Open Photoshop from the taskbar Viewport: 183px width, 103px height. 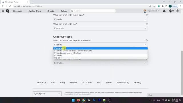[94, 100]
